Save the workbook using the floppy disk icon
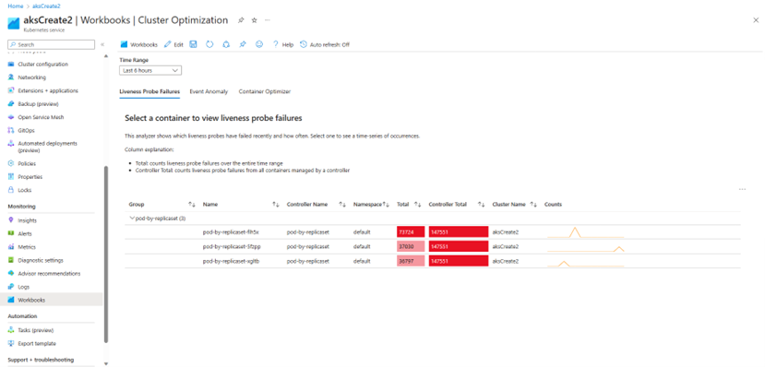The height and width of the screenshot is (367, 765). point(193,44)
